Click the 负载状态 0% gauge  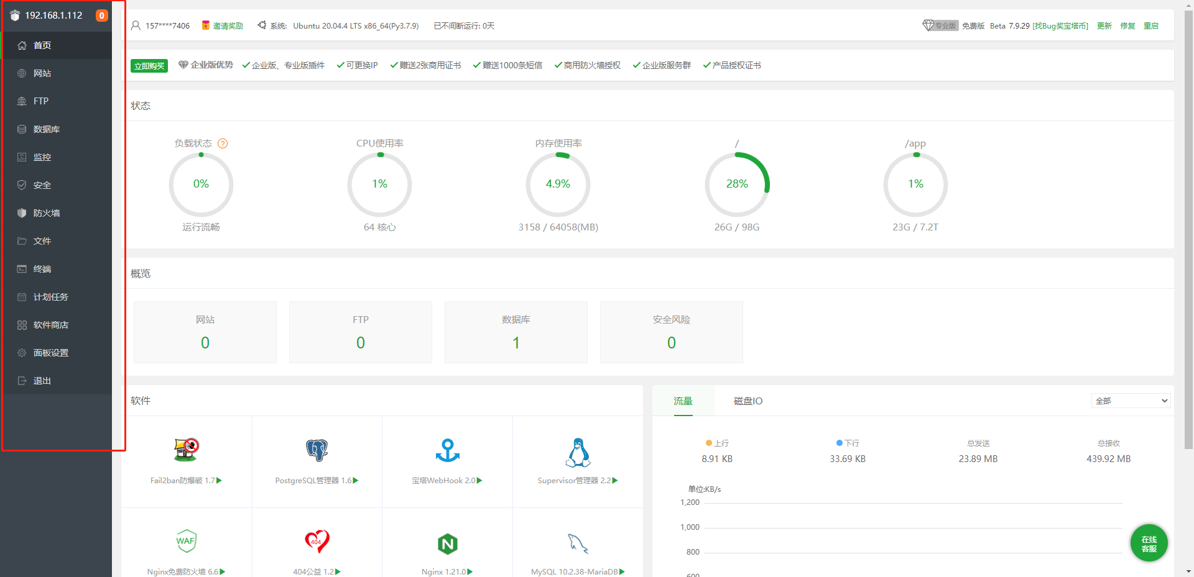(x=201, y=184)
